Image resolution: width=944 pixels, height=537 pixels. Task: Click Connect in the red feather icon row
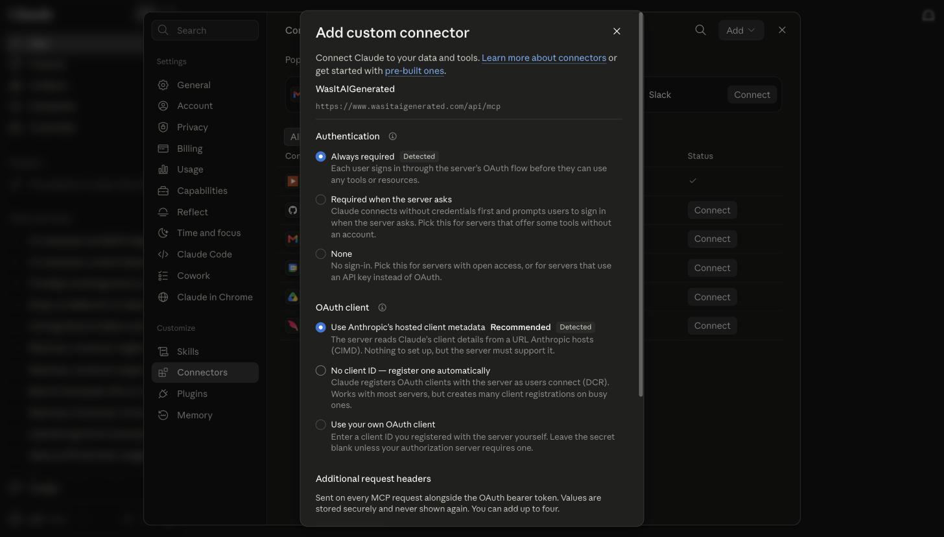coord(712,326)
